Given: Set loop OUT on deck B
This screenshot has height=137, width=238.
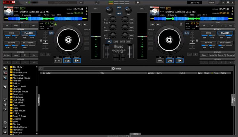Looking at the screenshot, I should 213,26.
